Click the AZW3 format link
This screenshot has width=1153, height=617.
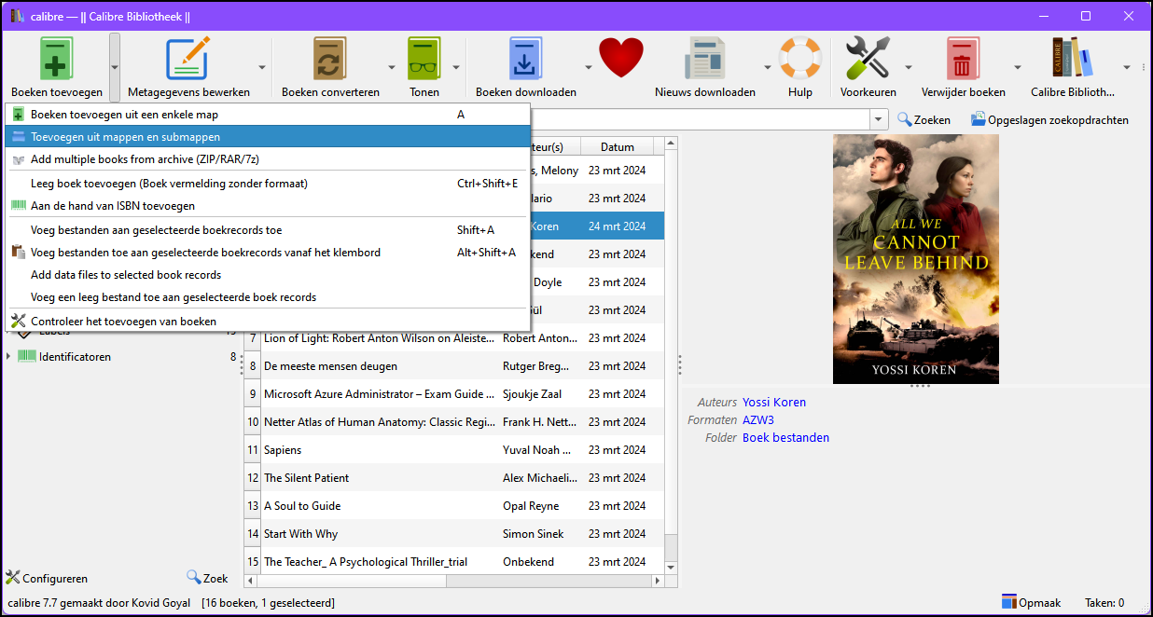758,420
